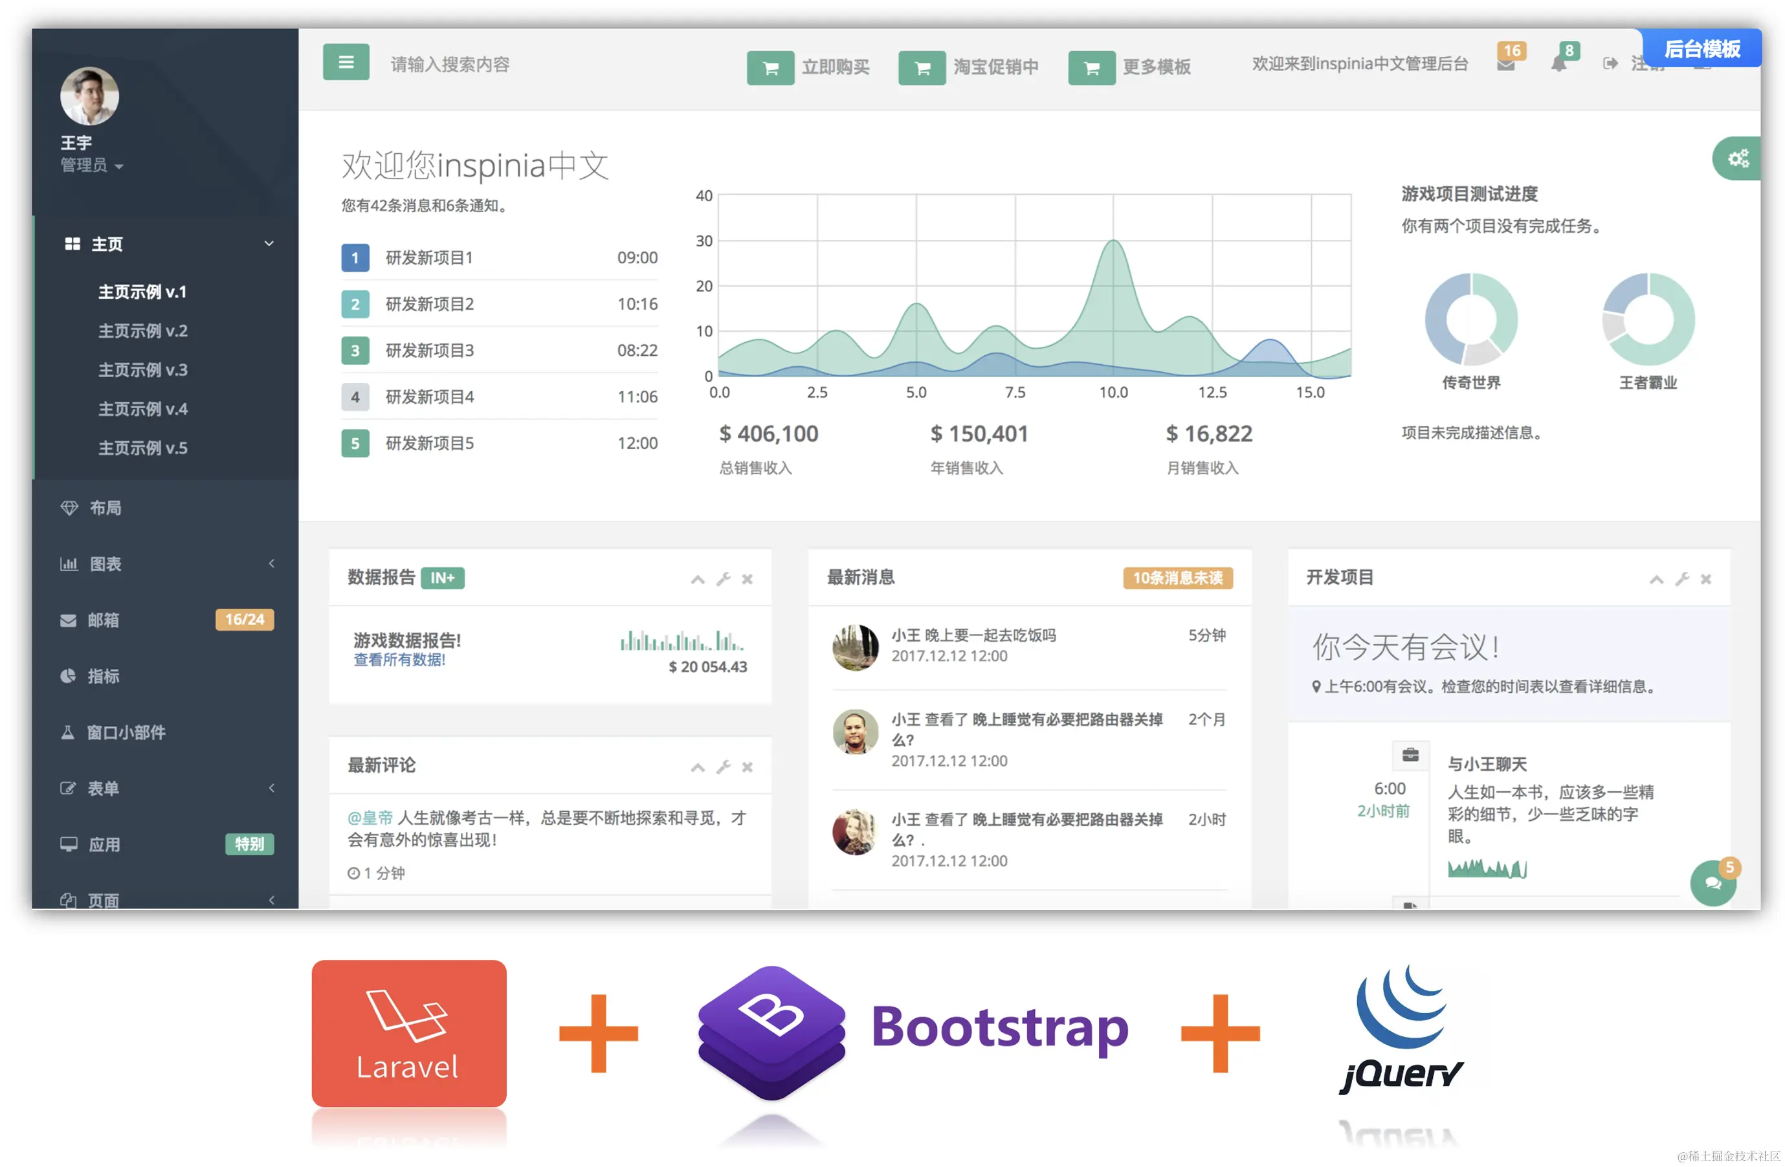Click the 表单 edit icon
The image size is (1785, 1167).
pyautogui.click(x=68, y=789)
